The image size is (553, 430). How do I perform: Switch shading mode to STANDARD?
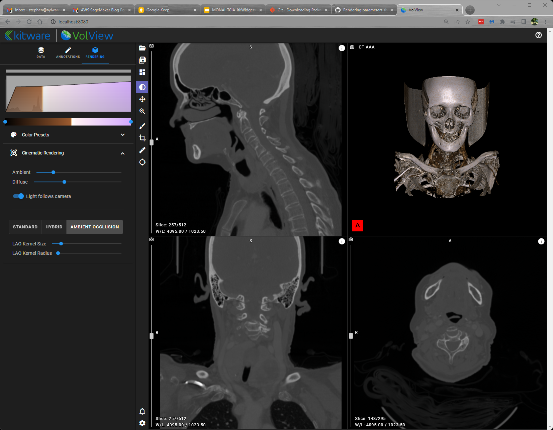[x=25, y=227]
